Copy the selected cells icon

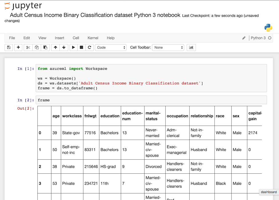coord(37,47)
